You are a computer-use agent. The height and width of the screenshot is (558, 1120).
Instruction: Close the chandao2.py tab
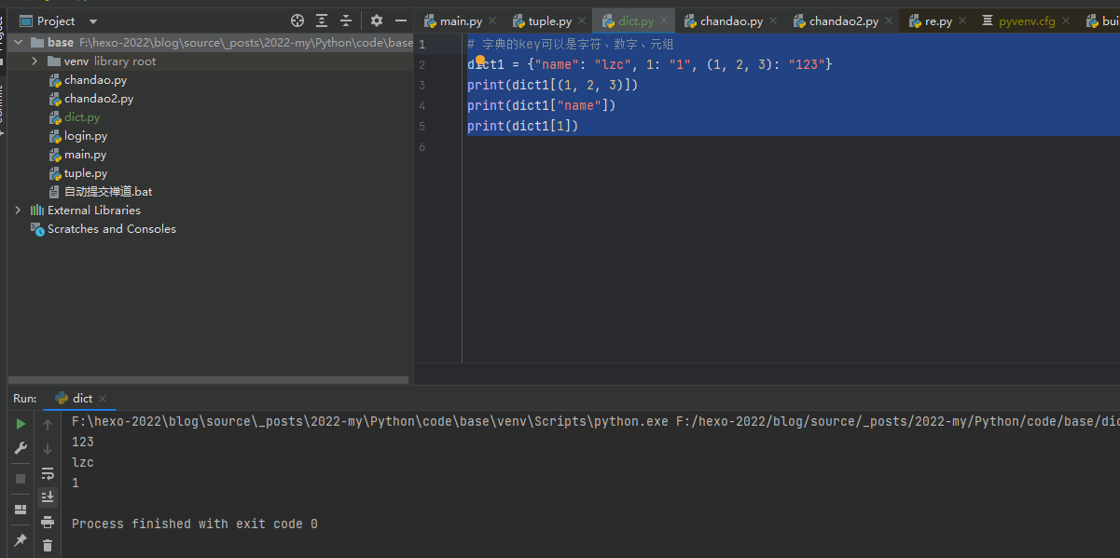tap(890, 20)
